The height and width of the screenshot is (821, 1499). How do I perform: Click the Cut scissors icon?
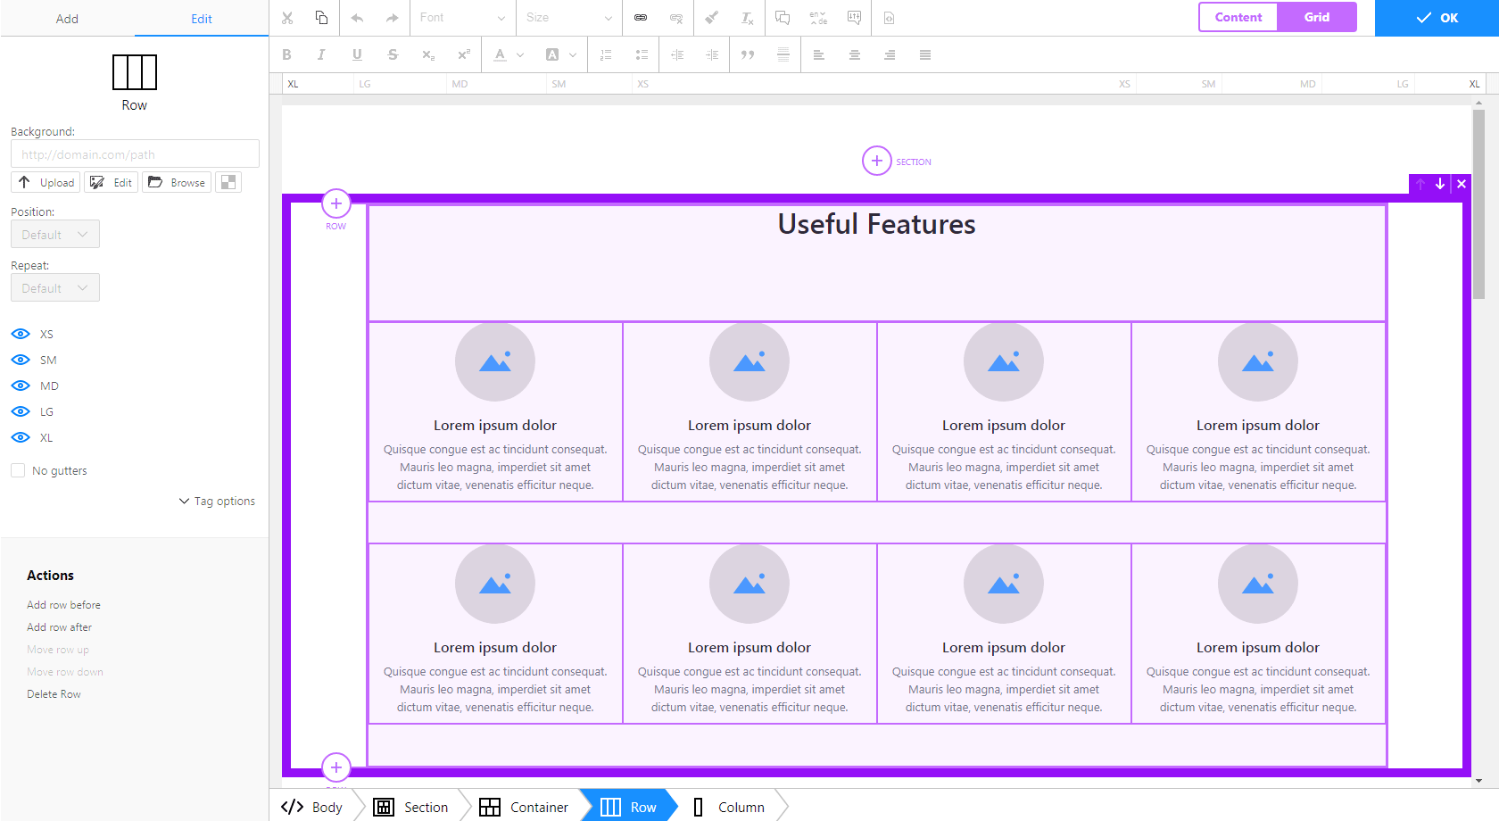pyautogui.click(x=287, y=18)
